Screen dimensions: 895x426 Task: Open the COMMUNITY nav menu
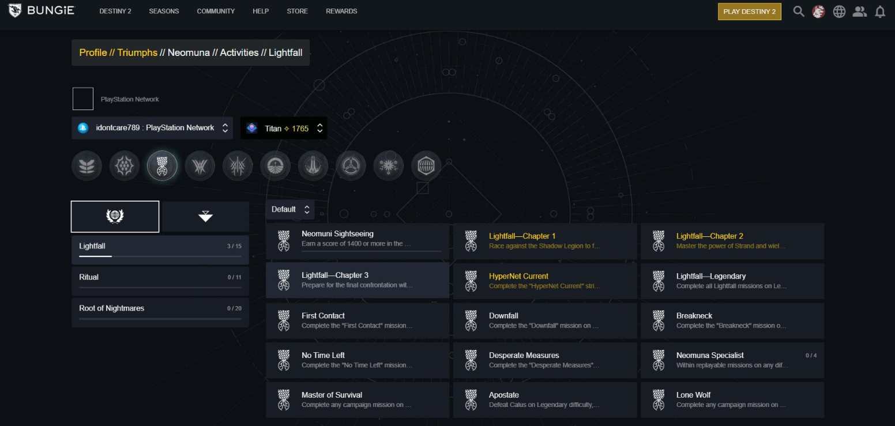click(x=216, y=11)
